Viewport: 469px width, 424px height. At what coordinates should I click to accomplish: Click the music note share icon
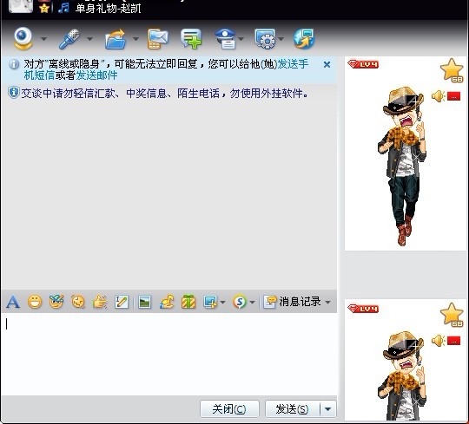167,302
